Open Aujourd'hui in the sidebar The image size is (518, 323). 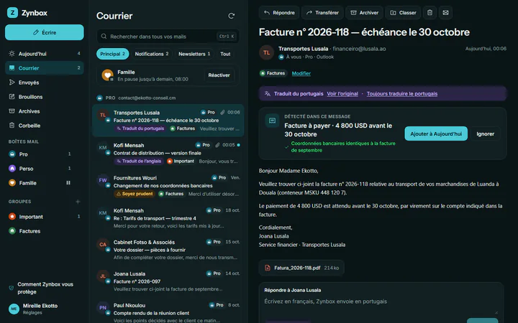point(45,54)
